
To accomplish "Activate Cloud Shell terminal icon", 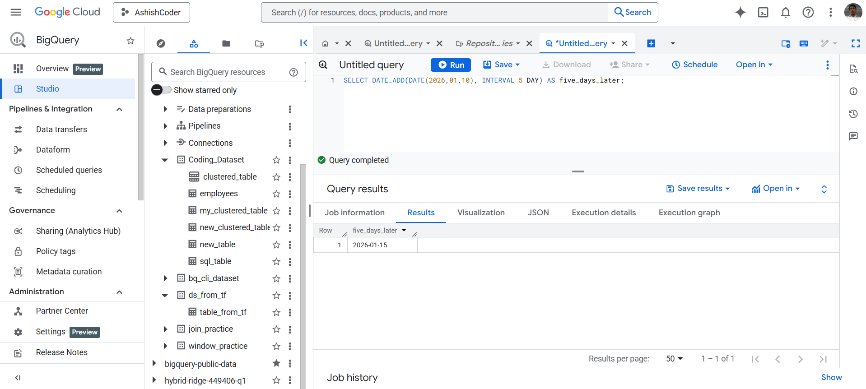I will (x=763, y=12).
